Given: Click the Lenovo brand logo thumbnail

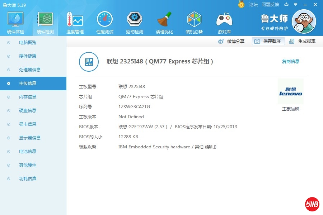Looking at the screenshot, I should [x=290, y=92].
